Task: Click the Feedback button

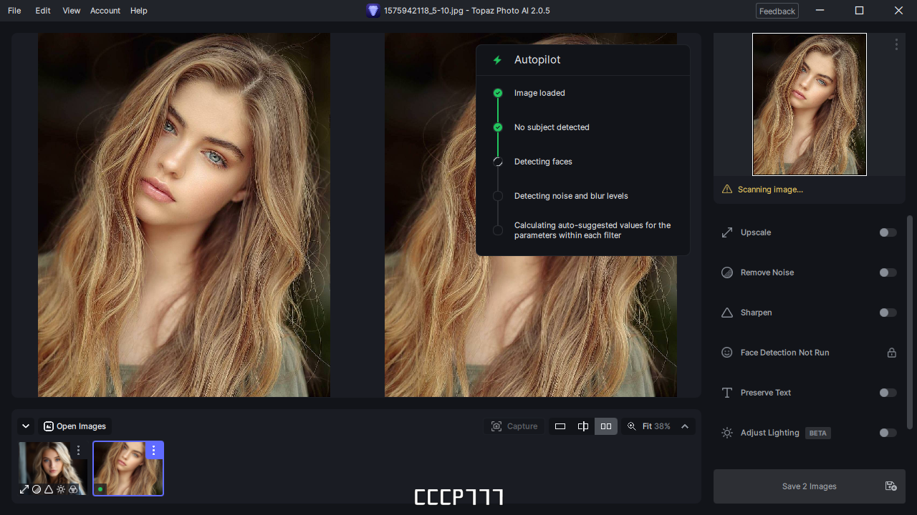Action: (x=777, y=11)
